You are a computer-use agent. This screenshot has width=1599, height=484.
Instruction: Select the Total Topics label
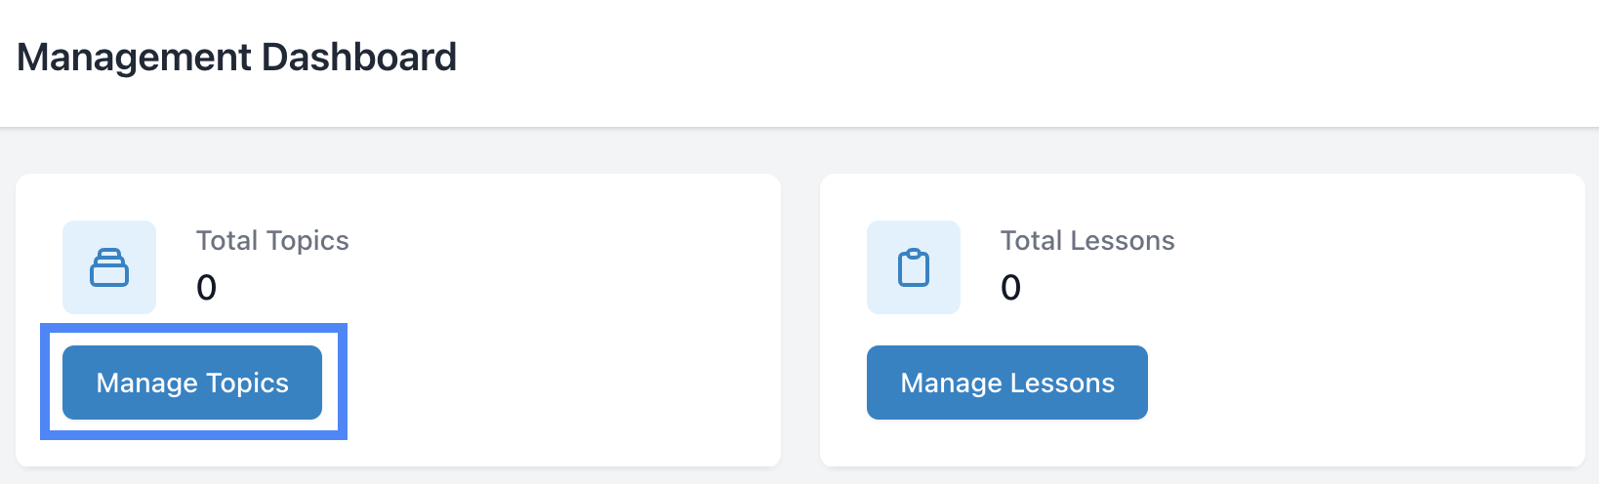[x=272, y=241]
